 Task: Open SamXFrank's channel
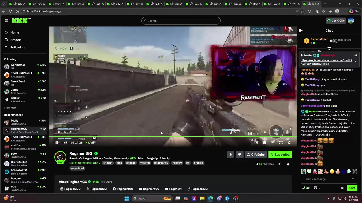25,83
